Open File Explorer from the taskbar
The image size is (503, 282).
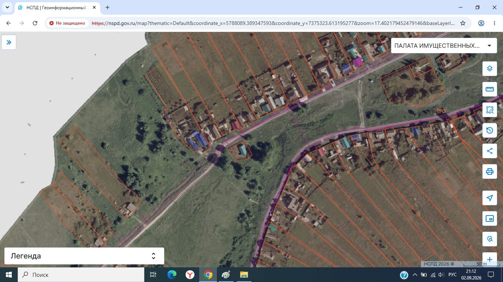pos(244,275)
